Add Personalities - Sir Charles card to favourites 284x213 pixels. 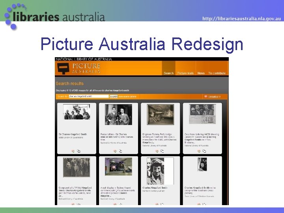pos(115,151)
